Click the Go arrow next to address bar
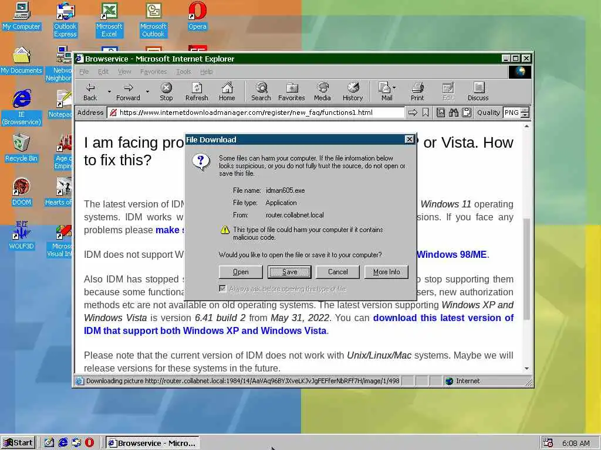 pos(413,112)
